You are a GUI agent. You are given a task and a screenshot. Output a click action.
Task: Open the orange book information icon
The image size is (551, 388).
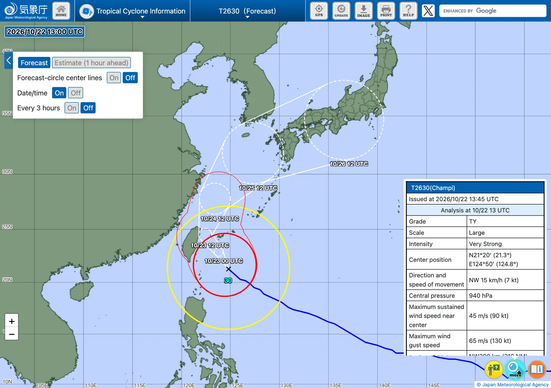coord(537,369)
